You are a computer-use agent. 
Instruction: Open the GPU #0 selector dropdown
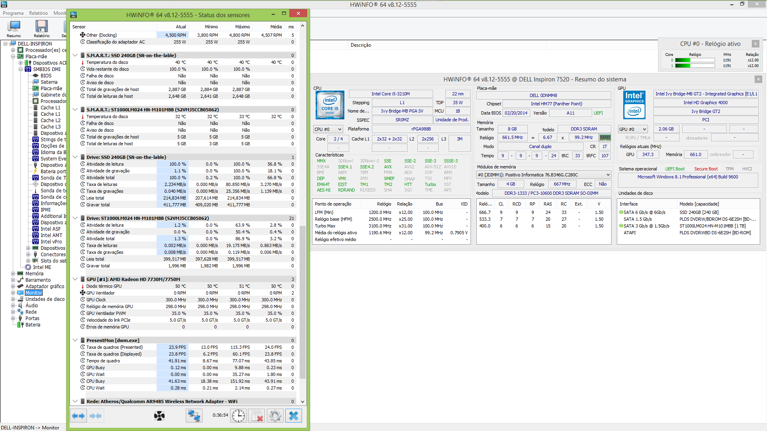pyautogui.click(x=633, y=129)
